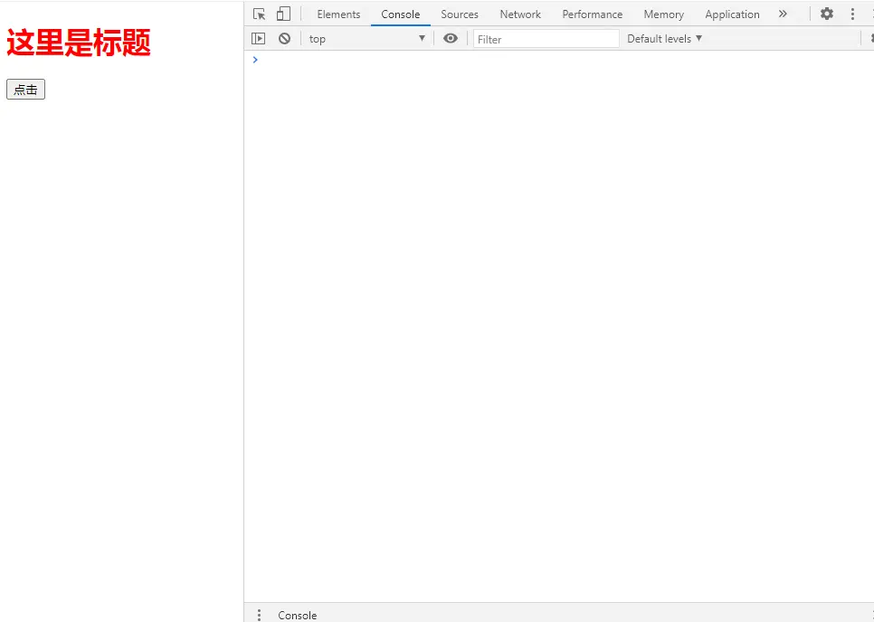The width and height of the screenshot is (874, 622).
Task: Expand the top JavaScript context dropdown
Action: 366,39
